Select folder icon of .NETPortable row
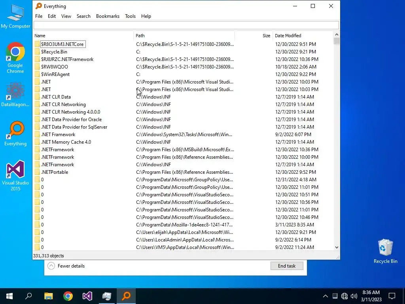 pos(37,172)
